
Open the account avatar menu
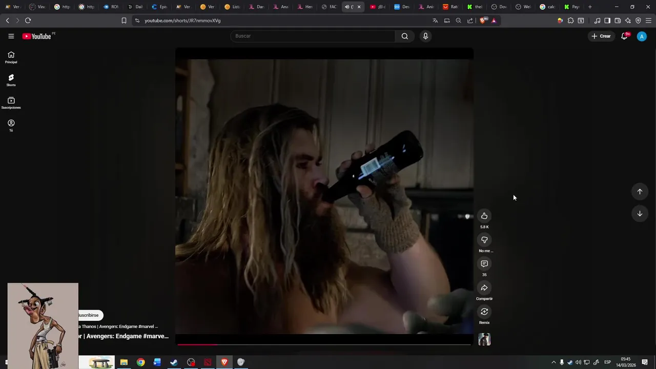[x=642, y=36]
